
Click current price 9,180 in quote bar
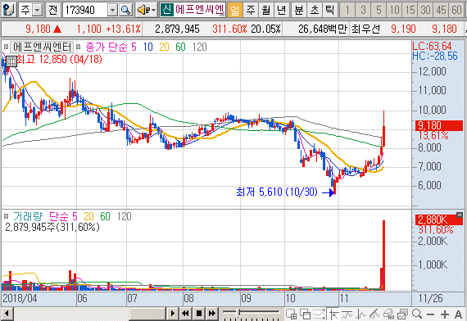click(x=38, y=29)
